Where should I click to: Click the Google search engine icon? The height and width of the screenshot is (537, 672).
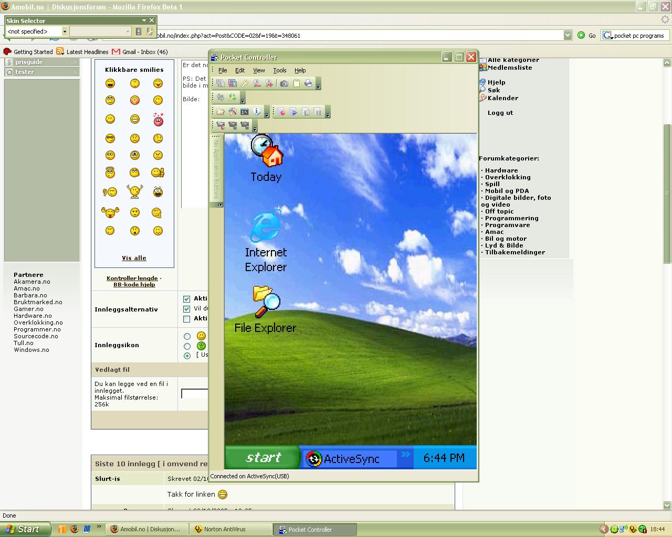point(607,35)
